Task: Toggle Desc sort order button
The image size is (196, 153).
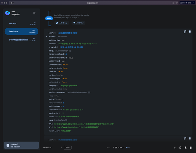Action: coord(68,148)
